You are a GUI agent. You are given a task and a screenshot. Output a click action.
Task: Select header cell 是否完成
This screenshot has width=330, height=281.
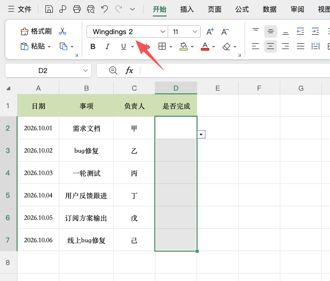(x=176, y=106)
